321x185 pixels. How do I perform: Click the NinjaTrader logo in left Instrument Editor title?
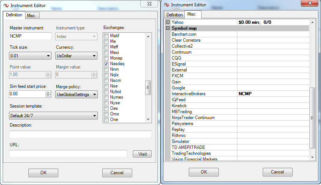[x=6, y=6]
